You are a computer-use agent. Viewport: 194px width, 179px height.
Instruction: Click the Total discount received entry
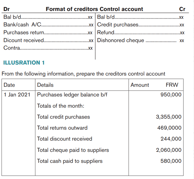(x=65, y=139)
